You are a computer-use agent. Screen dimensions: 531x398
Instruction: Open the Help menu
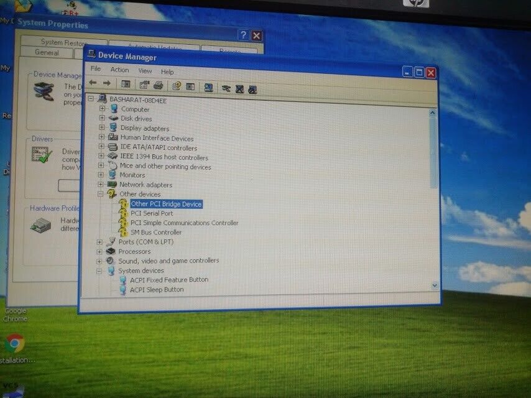(x=167, y=72)
